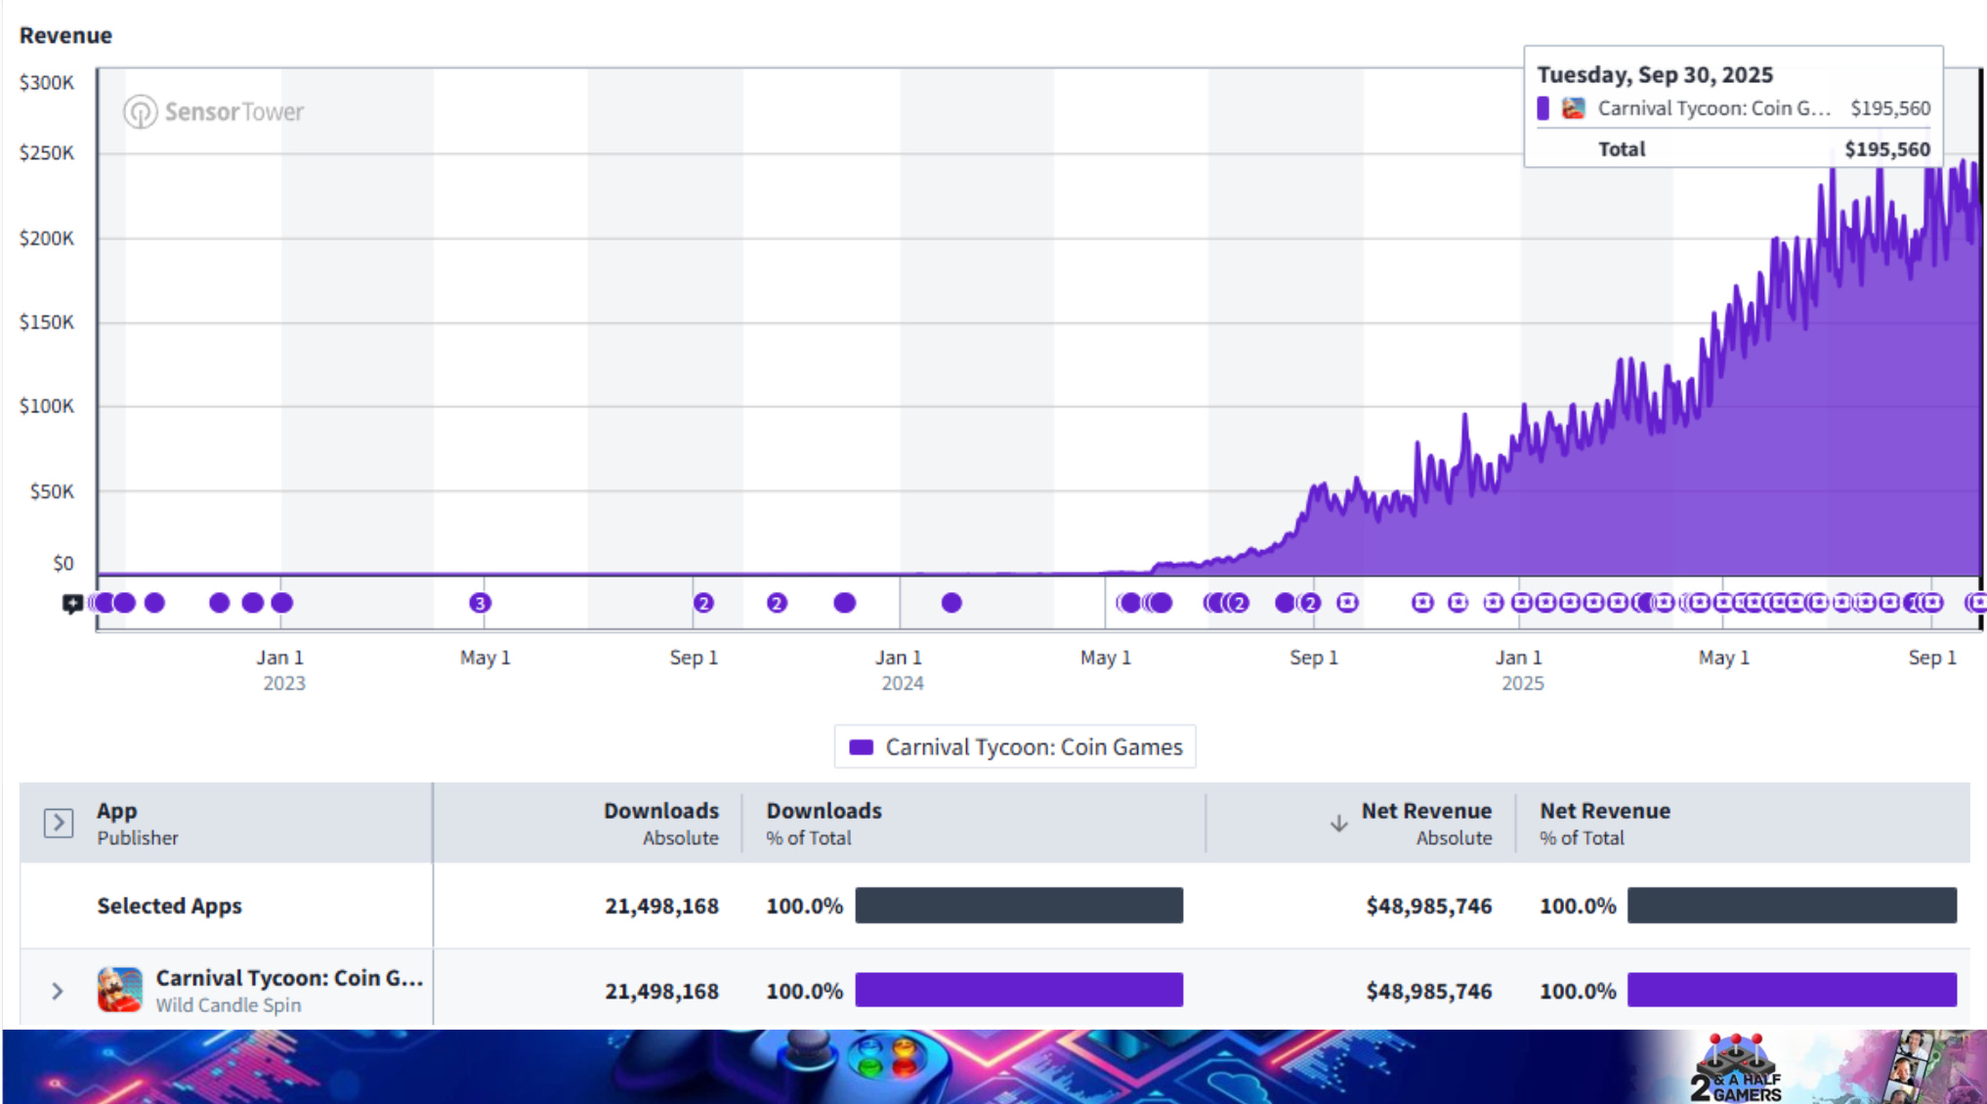Open the Wild Candle Spin publisher link
The width and height of the screenshot is (1987, 1104).
(229, 1005)
